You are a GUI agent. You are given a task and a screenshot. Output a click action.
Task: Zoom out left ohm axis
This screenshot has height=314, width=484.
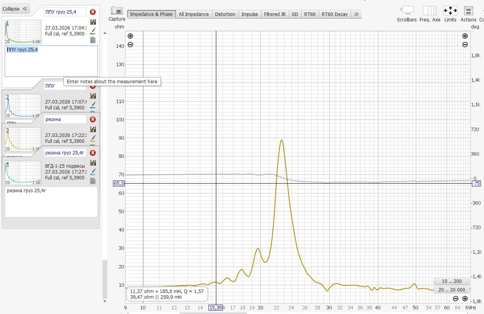tap(130, 44)
